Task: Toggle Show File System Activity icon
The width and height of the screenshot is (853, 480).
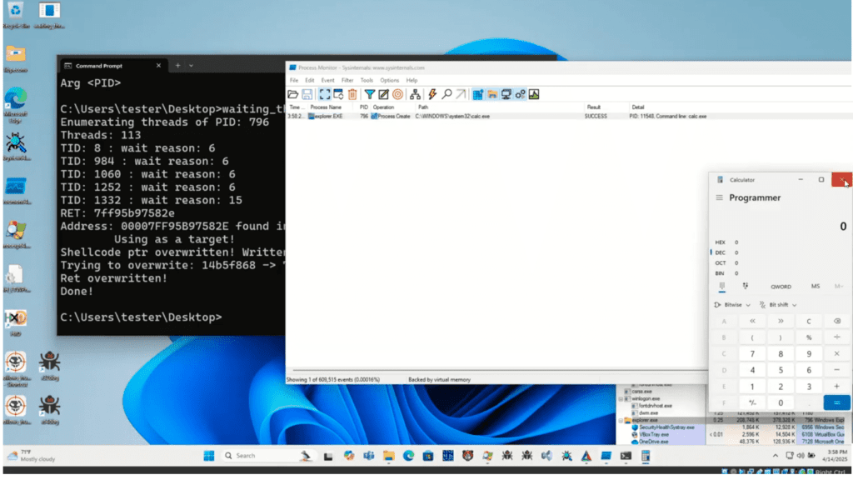Action: 491,94
